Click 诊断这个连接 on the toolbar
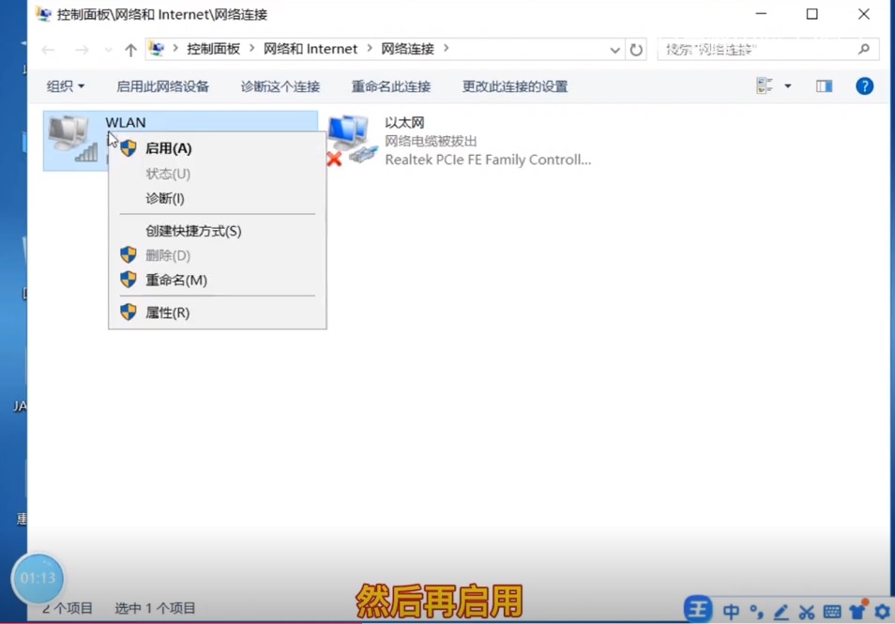Image resolution: width=895 pixels, height=624 pixels. click(x=279, y=85)
